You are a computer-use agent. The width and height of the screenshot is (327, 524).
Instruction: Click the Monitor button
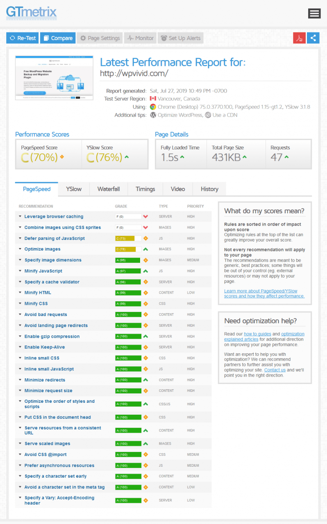[x=140, y=38]
